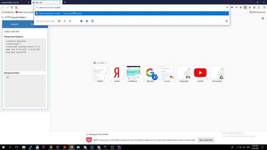Open search settings gear in dropdown
The image size is (267, 150).
(227, 21)
